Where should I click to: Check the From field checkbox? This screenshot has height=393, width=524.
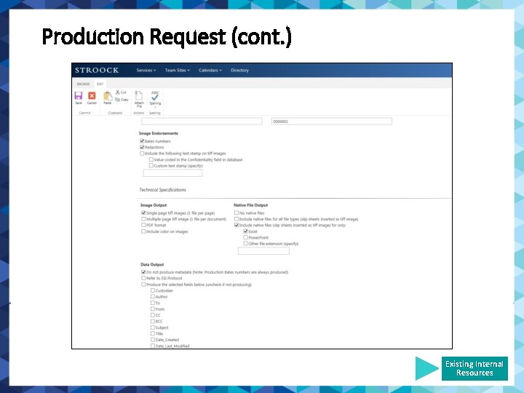tap(153, 309)
